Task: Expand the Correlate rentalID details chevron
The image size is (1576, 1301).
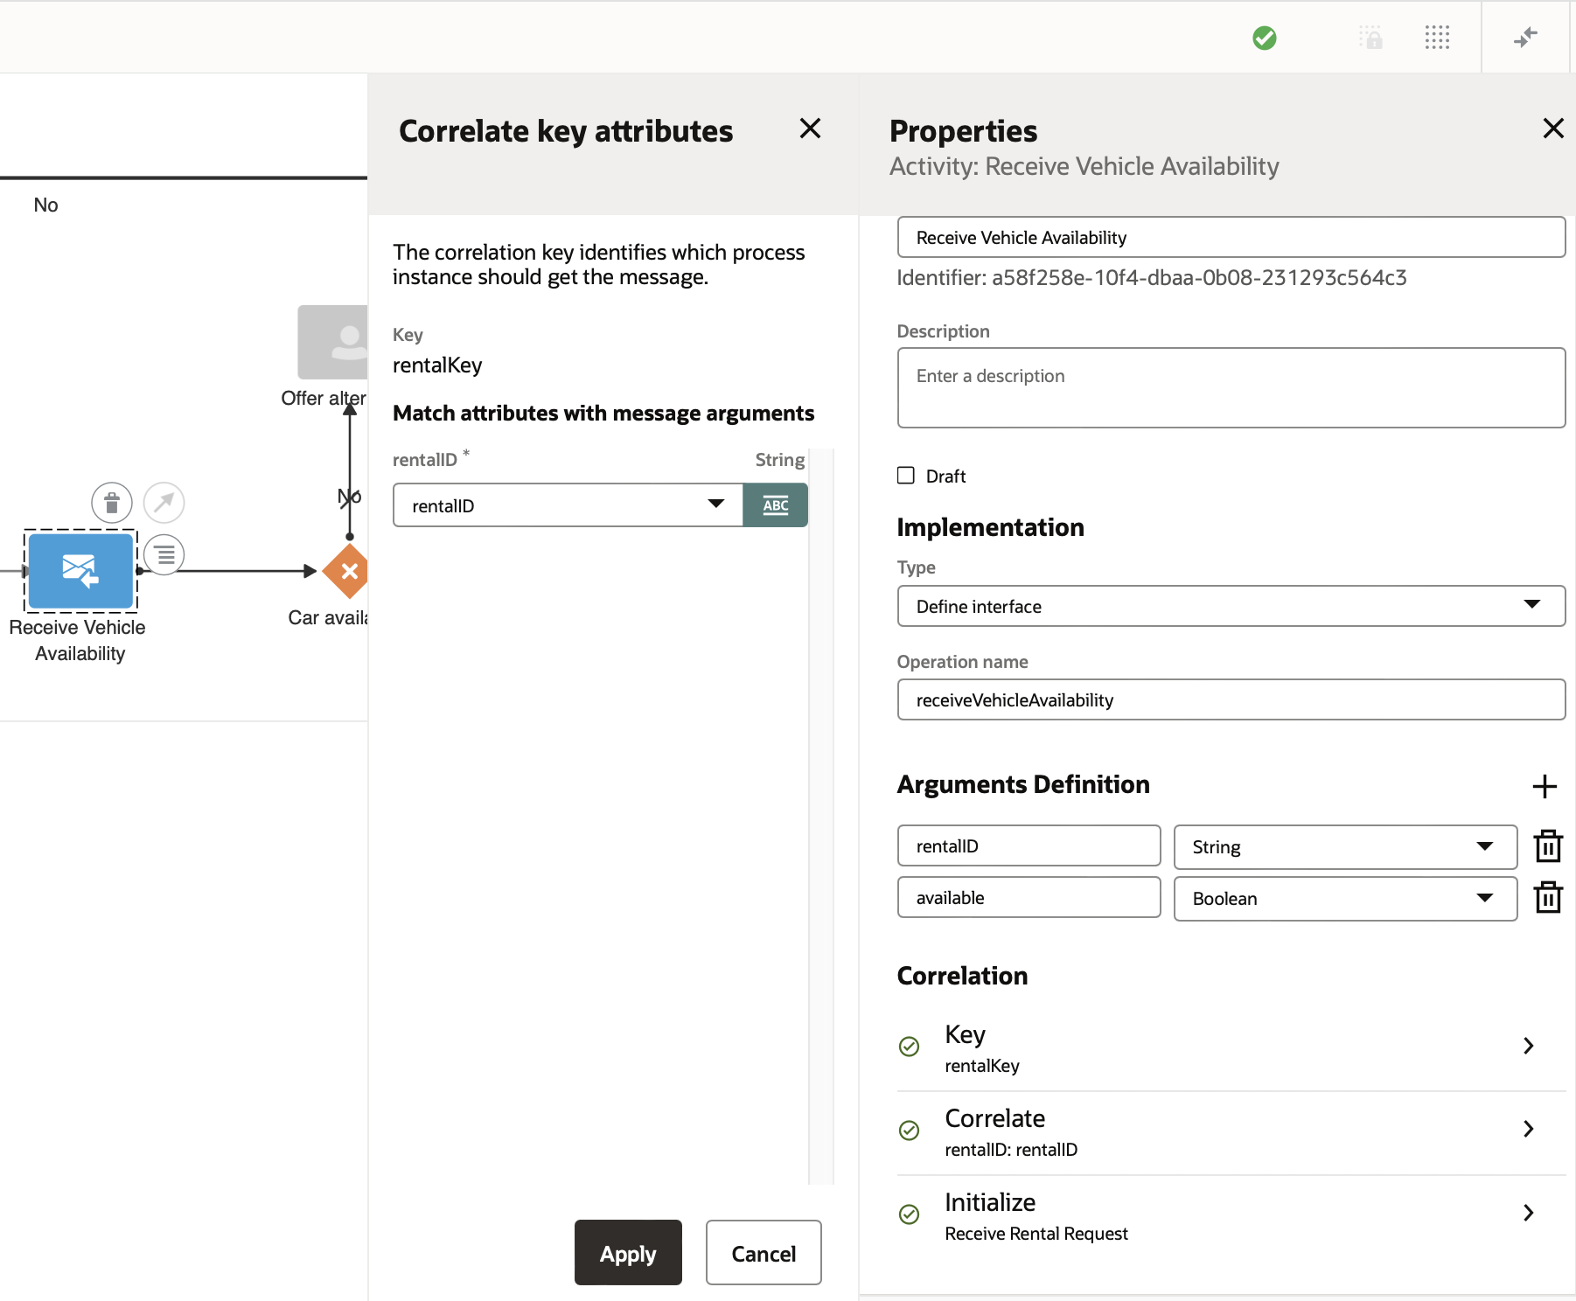Action: [x=1528, y=1129]
